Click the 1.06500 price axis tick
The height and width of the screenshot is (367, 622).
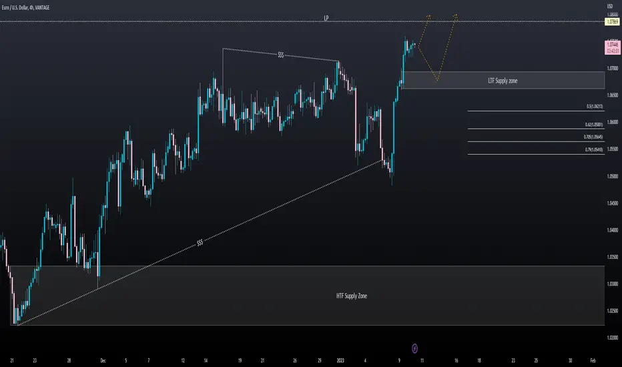pyautogui.click(x=613, y=95)
